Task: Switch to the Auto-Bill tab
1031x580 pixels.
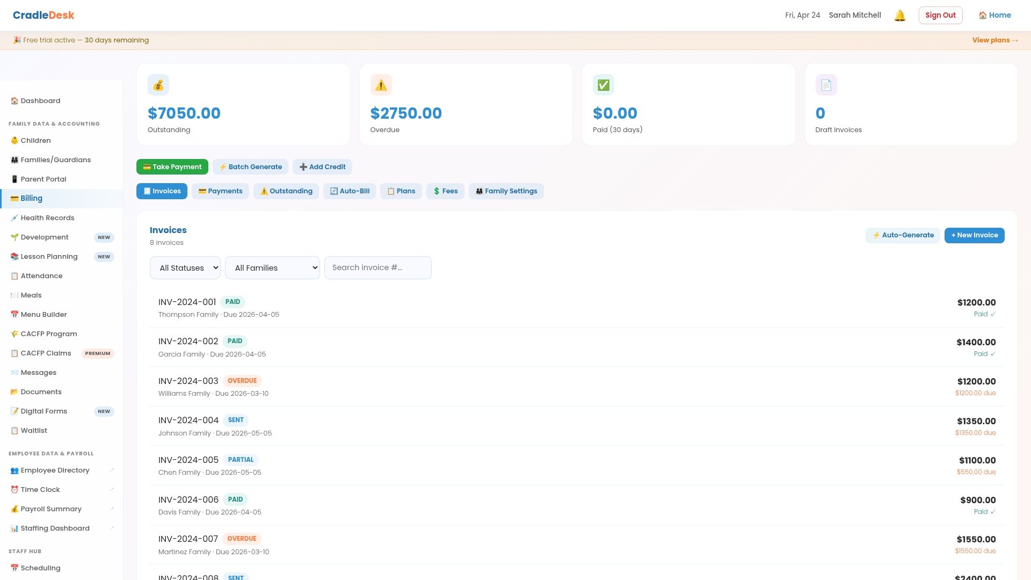Action: pos(350,191)
